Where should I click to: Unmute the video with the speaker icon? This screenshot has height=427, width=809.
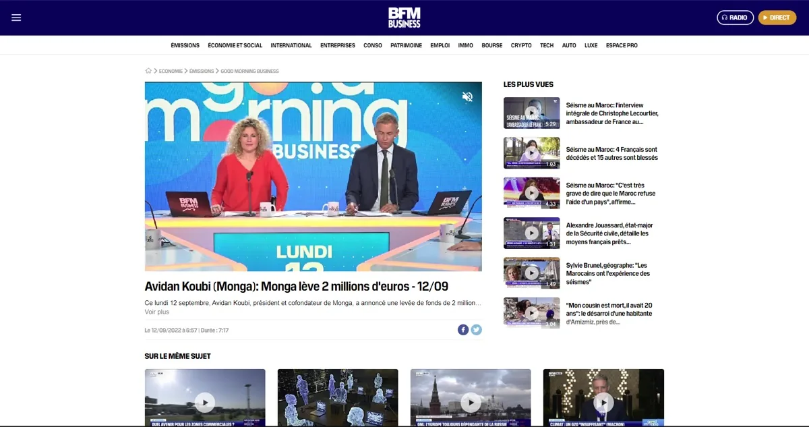(x=467, y=96)
